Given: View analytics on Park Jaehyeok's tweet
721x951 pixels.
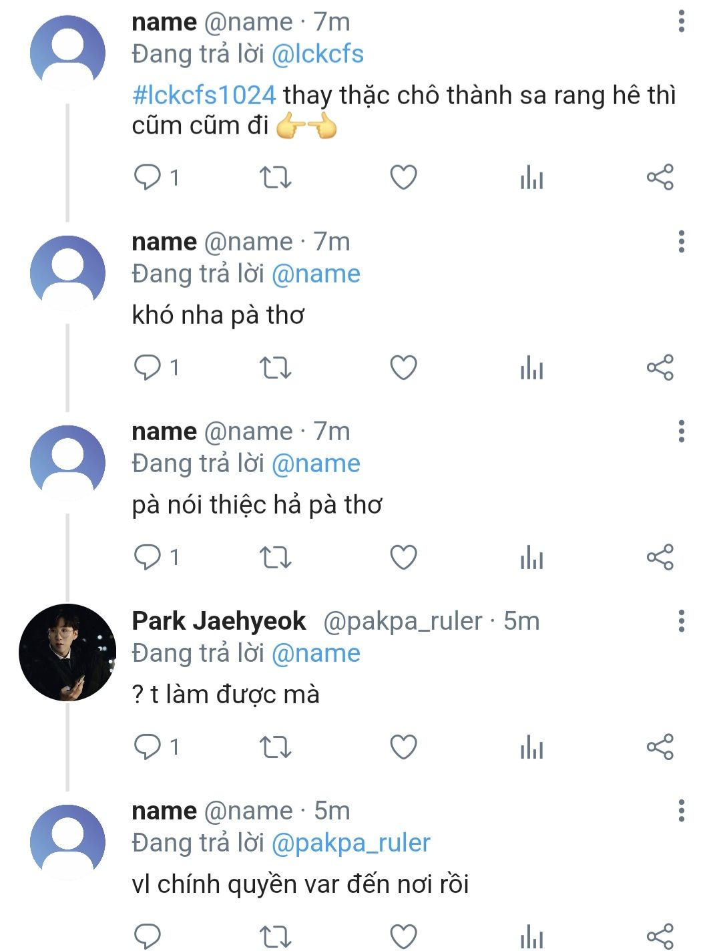Looking at the screenshot, I should pyautogui.click(x=531, y=747).
